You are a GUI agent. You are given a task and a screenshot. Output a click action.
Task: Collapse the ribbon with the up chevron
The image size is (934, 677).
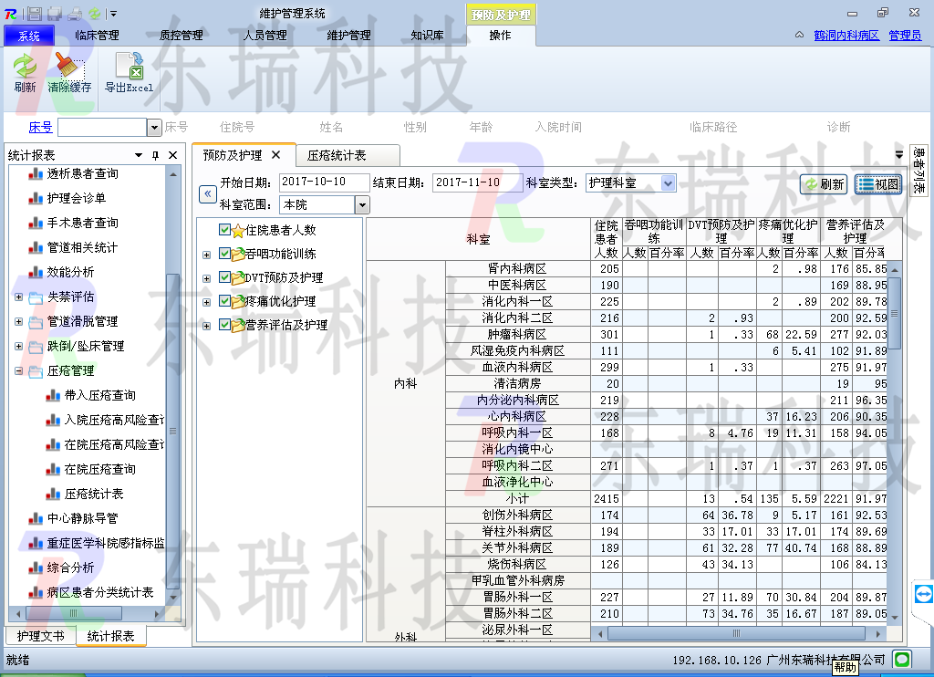pyautogui.click(x=799, y=36)
